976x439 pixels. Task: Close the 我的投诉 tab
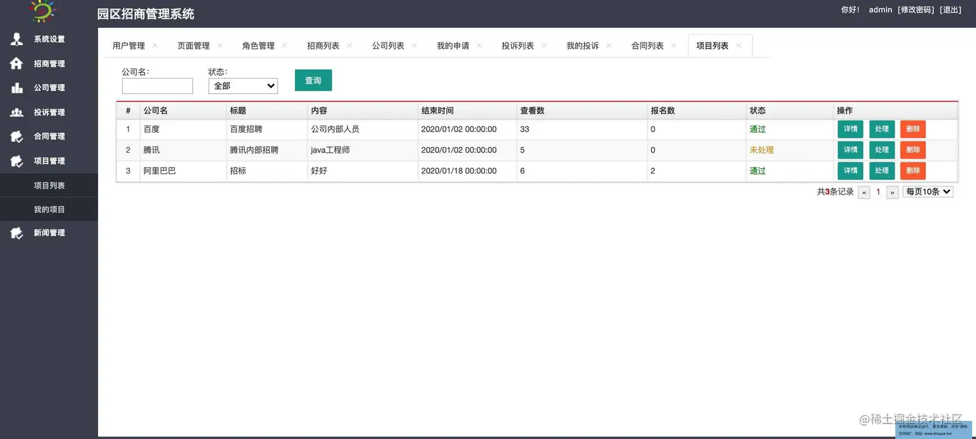609,46
